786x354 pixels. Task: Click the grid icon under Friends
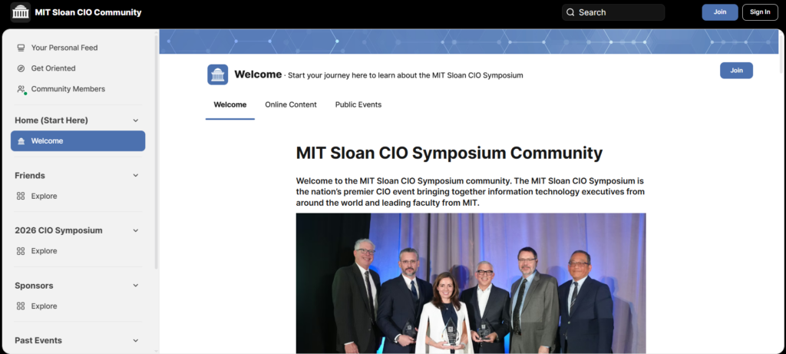[21, 196]
